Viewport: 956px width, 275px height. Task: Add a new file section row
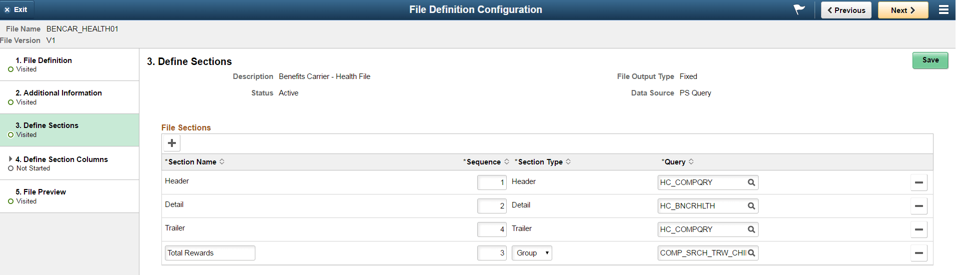172,143
